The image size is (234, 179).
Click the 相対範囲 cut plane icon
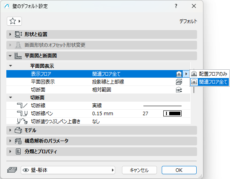179,90
